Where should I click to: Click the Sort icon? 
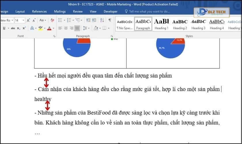coord(102,20)
